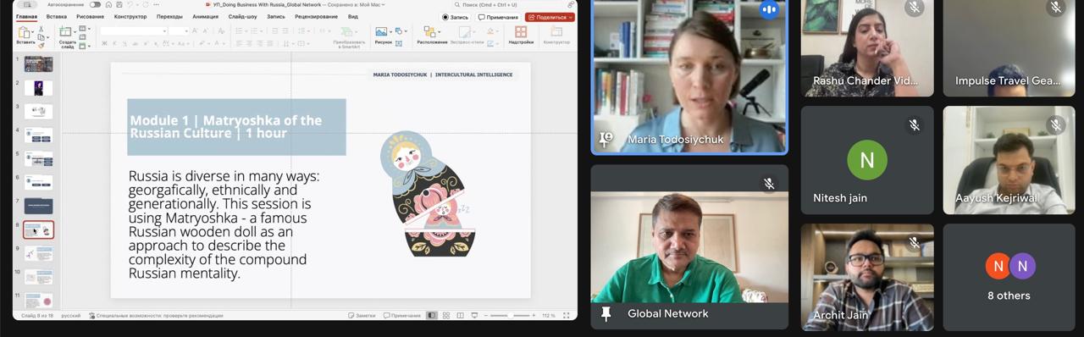1084x337 pixels.
Task: Open the Вид ribbon tab
Action: [x=353, y=16]
